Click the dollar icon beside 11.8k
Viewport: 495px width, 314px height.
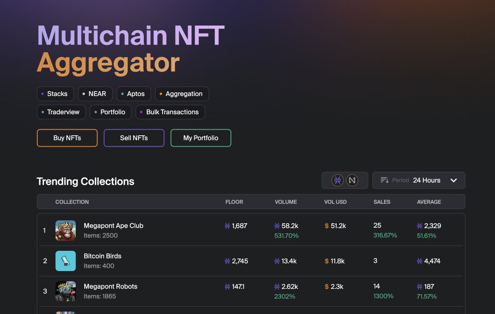click(x=327, y=261)
